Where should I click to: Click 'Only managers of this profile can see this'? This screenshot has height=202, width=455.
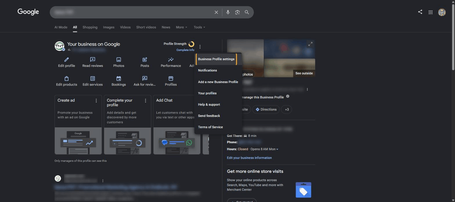(80, 161)
